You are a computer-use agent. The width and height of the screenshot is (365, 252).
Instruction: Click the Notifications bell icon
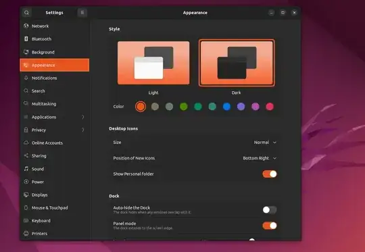26,78
